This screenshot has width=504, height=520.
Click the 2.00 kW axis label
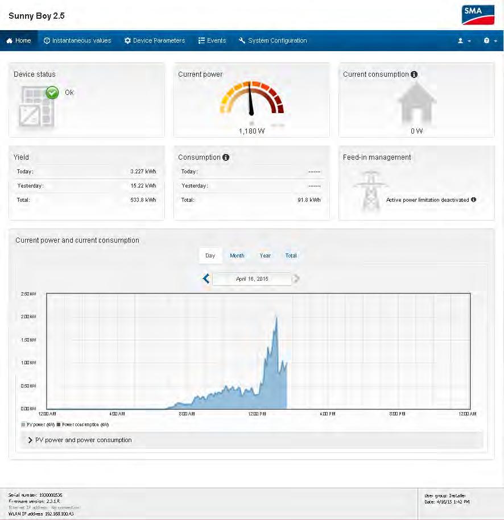point(28,317)
